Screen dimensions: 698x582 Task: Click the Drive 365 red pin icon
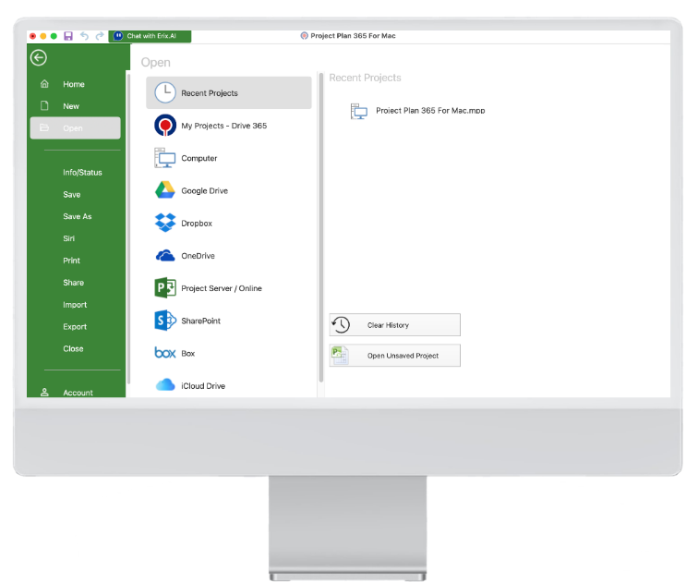pos(165,125)
